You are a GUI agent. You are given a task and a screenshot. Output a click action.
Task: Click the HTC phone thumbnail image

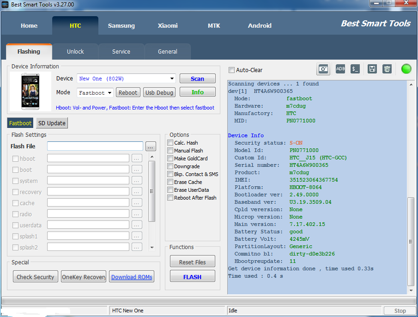click(x=30, y=91)
